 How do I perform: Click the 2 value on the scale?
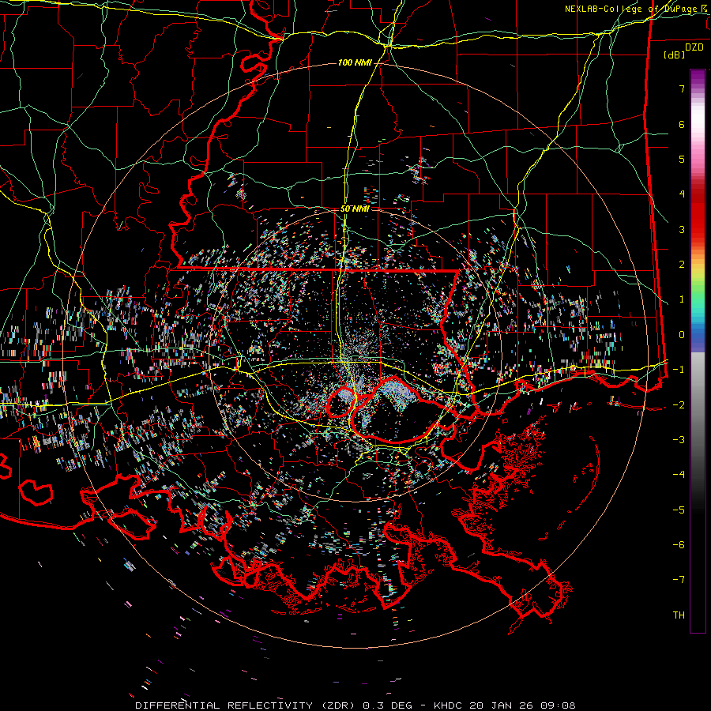coord(682,265)
